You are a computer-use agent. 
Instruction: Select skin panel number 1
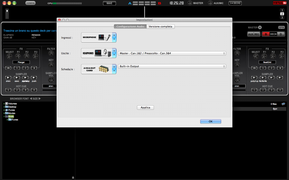click(x=282, y=10)
